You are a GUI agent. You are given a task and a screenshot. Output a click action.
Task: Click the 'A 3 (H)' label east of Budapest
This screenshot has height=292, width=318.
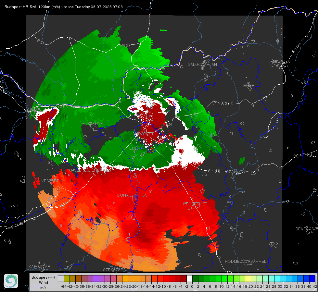(227, 103)
